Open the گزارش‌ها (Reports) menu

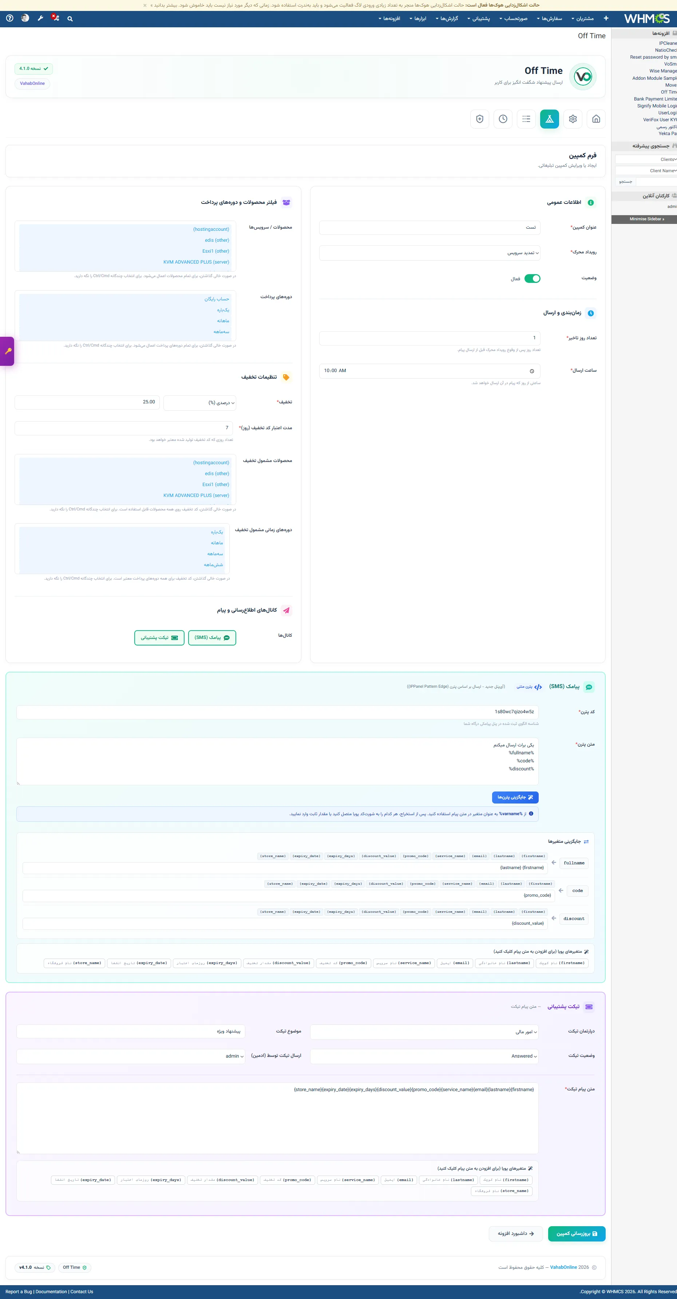(447, 19)
